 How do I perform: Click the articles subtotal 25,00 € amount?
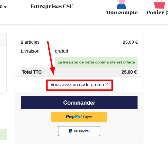click(130, 42)
